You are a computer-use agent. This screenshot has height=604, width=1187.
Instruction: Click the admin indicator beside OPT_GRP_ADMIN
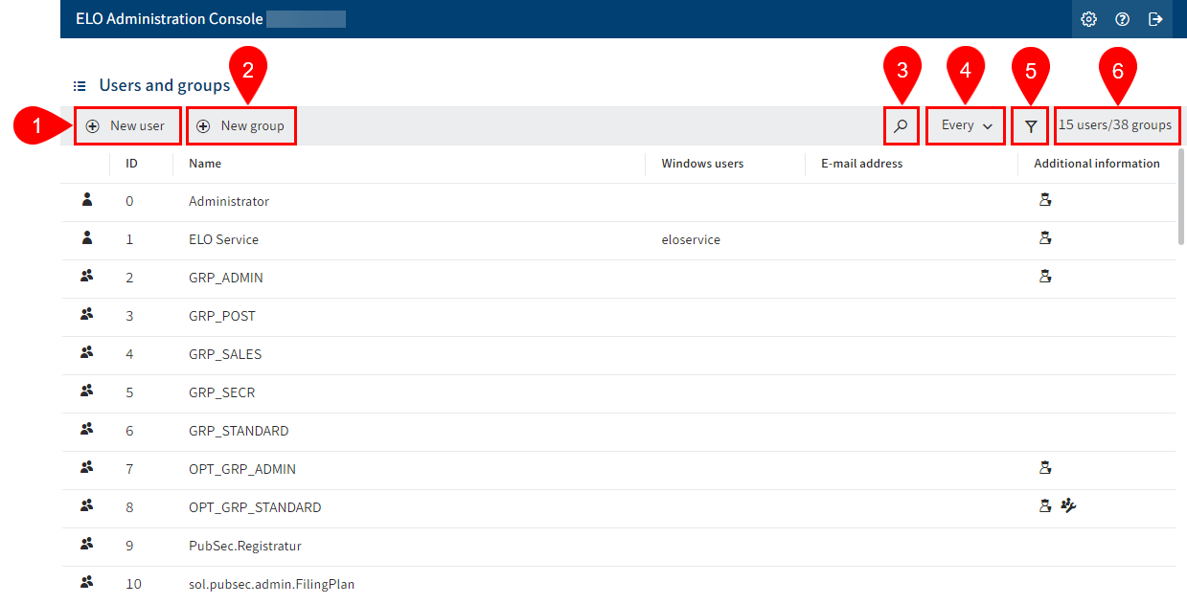(x=1045, y=467)
